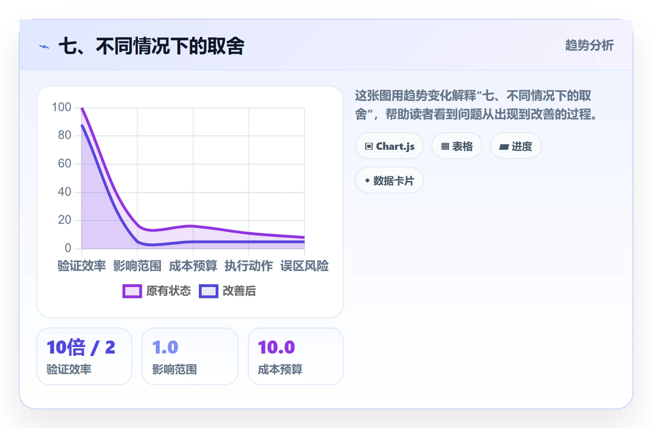Click the 60 y-axis value
The width and height of the screenshot is (652, 428).
tap(65, 164)
